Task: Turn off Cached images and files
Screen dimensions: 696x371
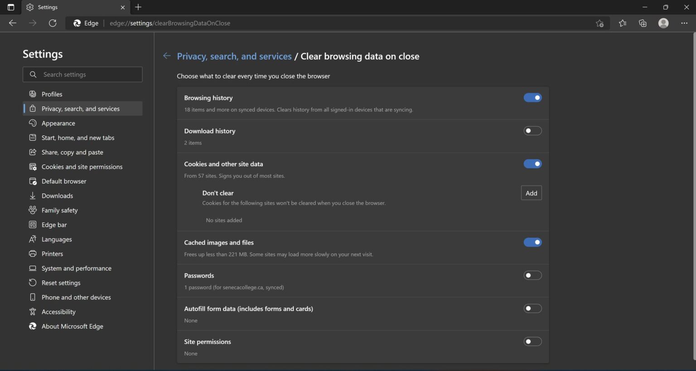Action: (532, 242)
